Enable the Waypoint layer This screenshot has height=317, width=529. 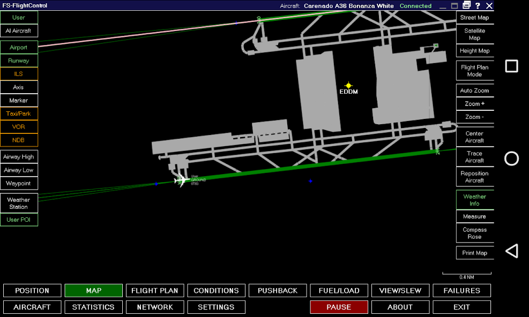pos(19,183)
